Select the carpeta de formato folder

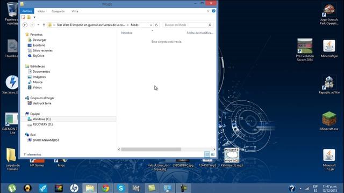(x=12, y=159)
